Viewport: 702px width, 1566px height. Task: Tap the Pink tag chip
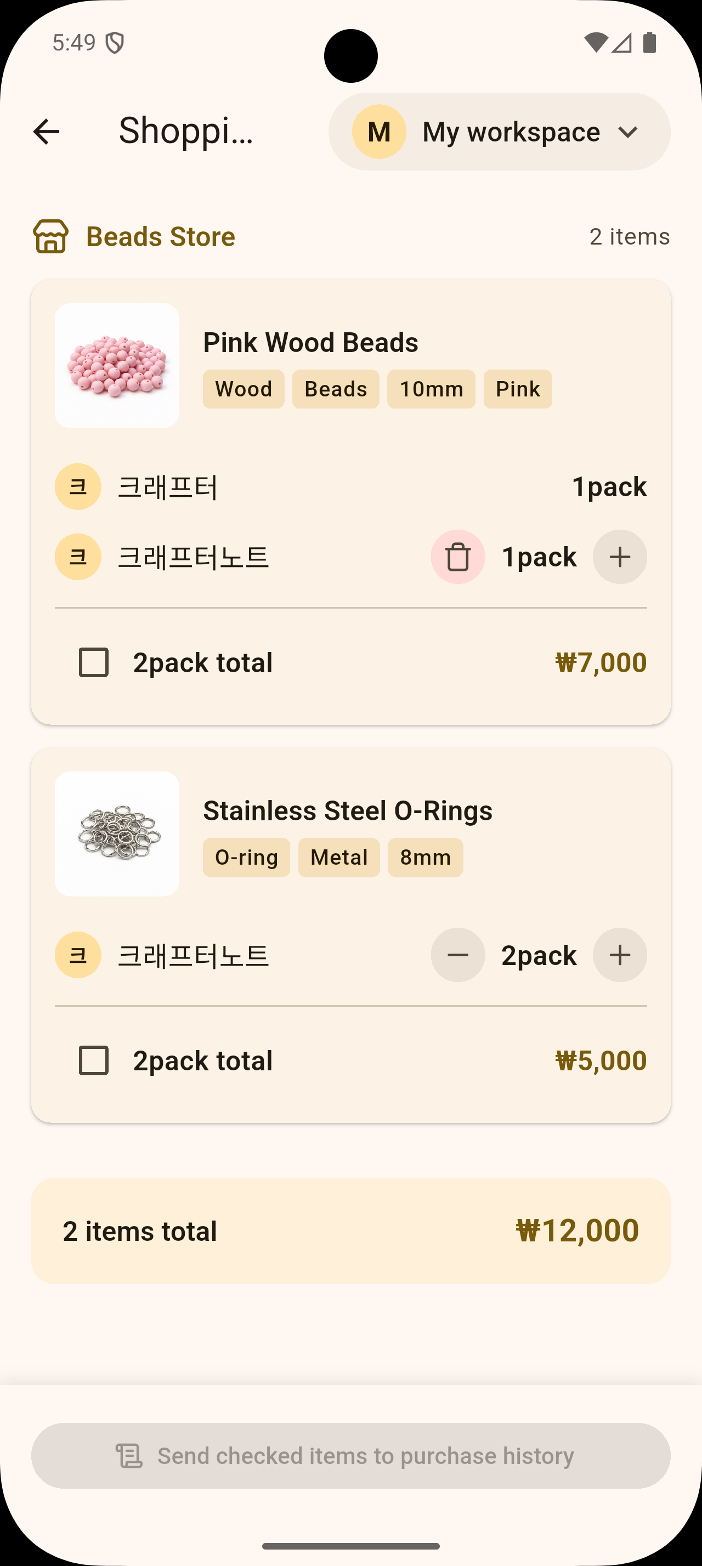tap(518, 389)
